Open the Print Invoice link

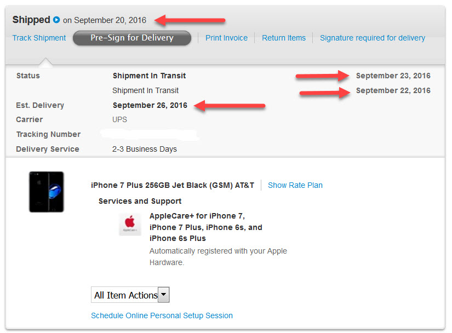click(x=227, y=38)
